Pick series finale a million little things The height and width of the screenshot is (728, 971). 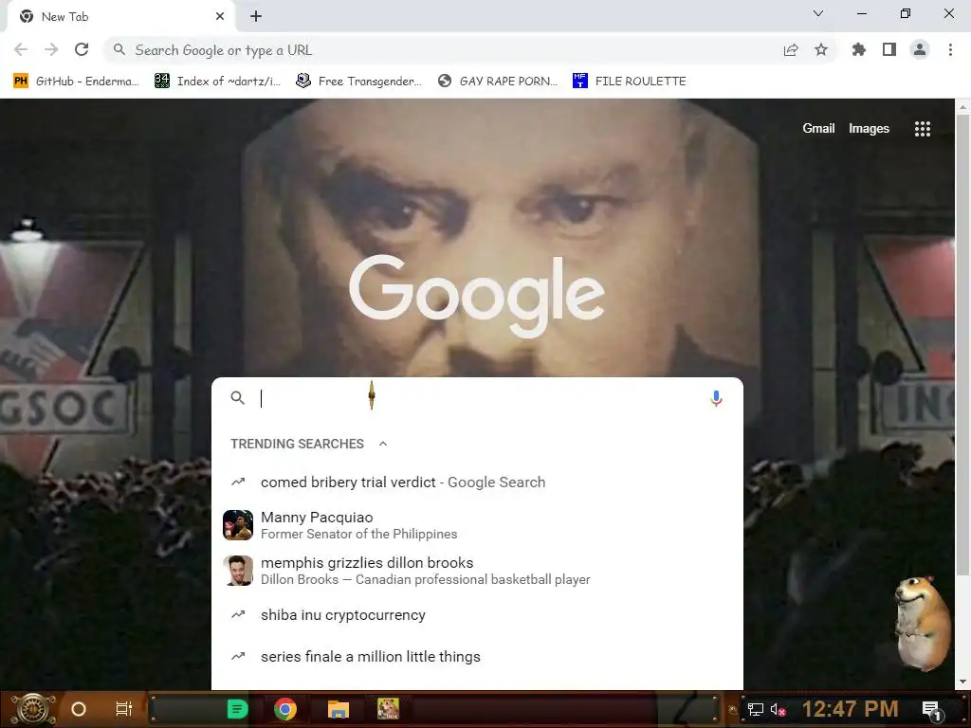[477, 657]
